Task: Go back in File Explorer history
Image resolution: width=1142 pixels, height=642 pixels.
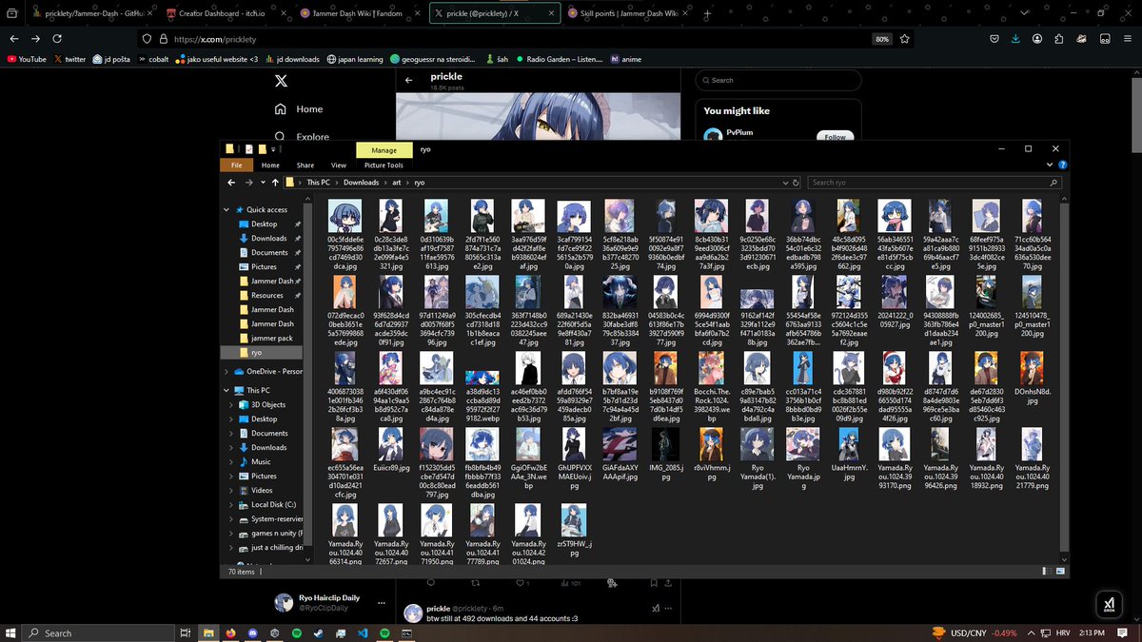Action: [x=231, y=182]
